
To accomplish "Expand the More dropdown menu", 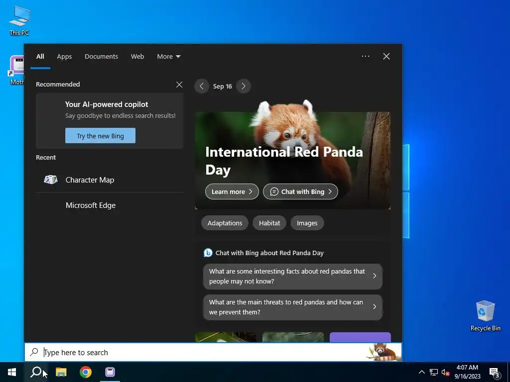I will tap(168, 57).
